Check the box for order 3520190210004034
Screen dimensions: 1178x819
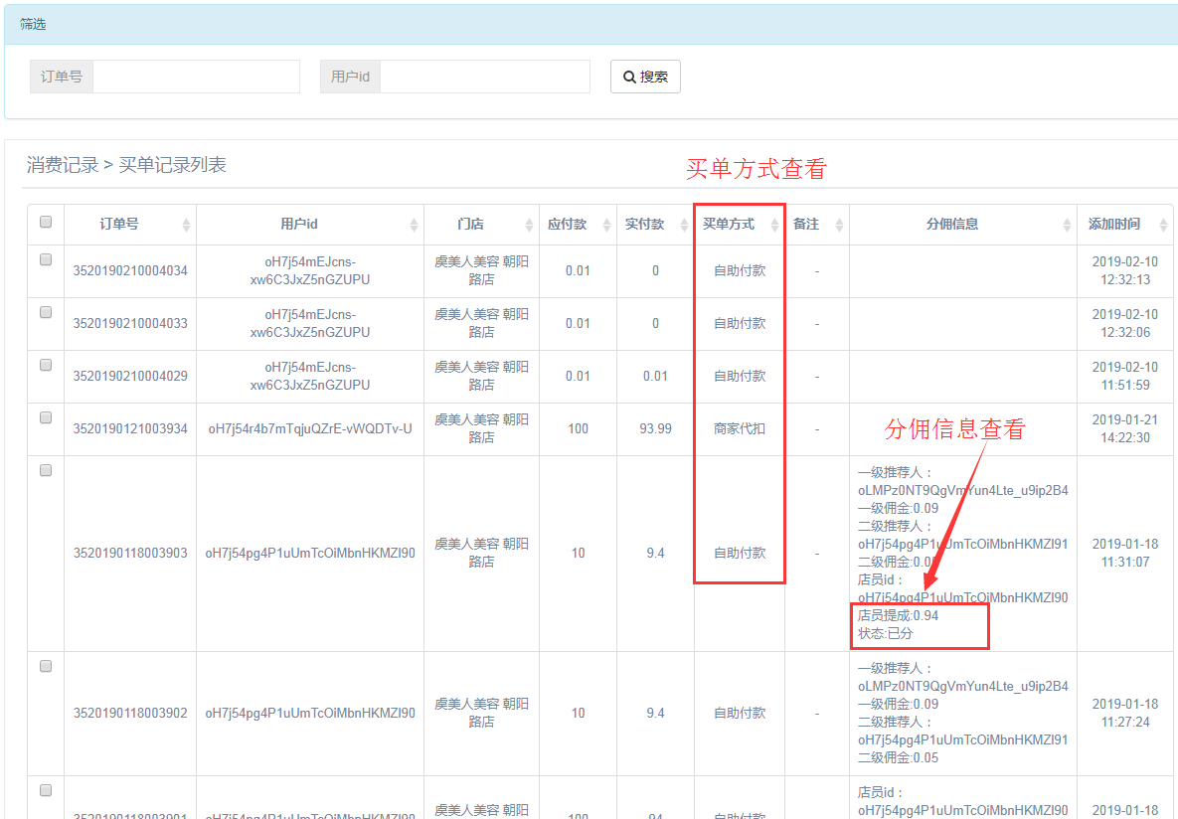pyautogui.click(x=46, y=259)
